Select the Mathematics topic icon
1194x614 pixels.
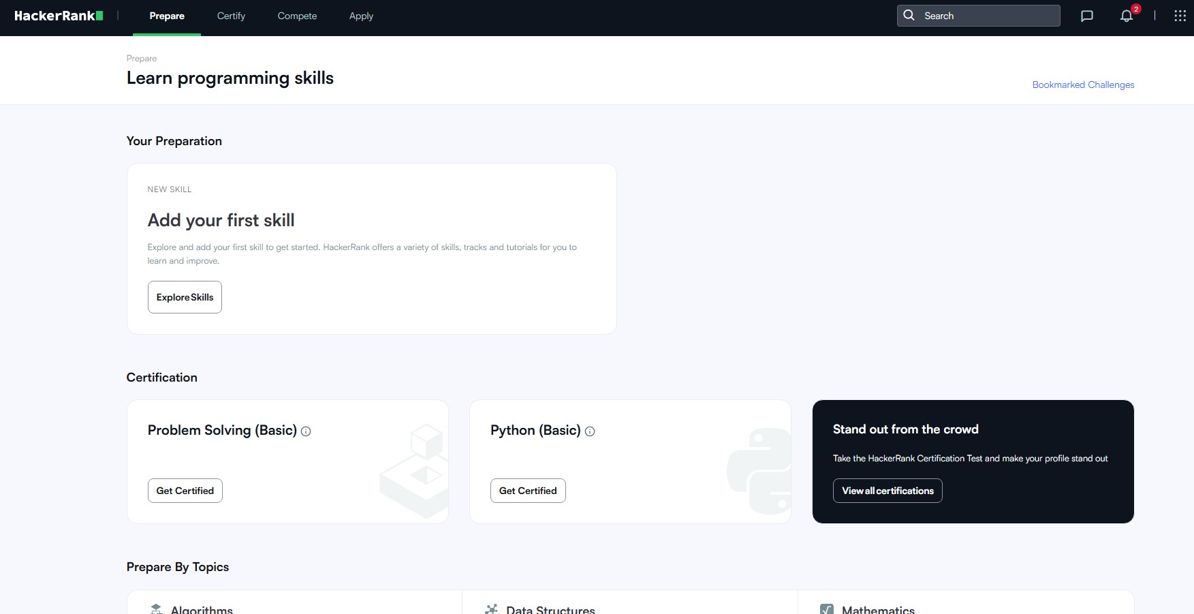pos(826,609)
